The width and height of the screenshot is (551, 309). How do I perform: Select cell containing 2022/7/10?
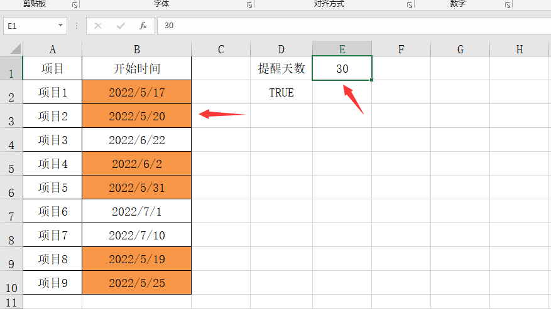pos(137,235)
